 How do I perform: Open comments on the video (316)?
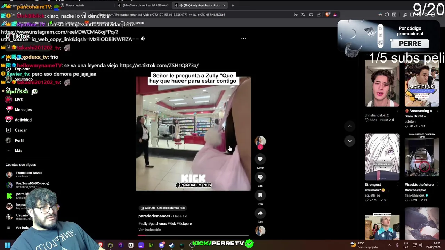[x=260, y=177]
